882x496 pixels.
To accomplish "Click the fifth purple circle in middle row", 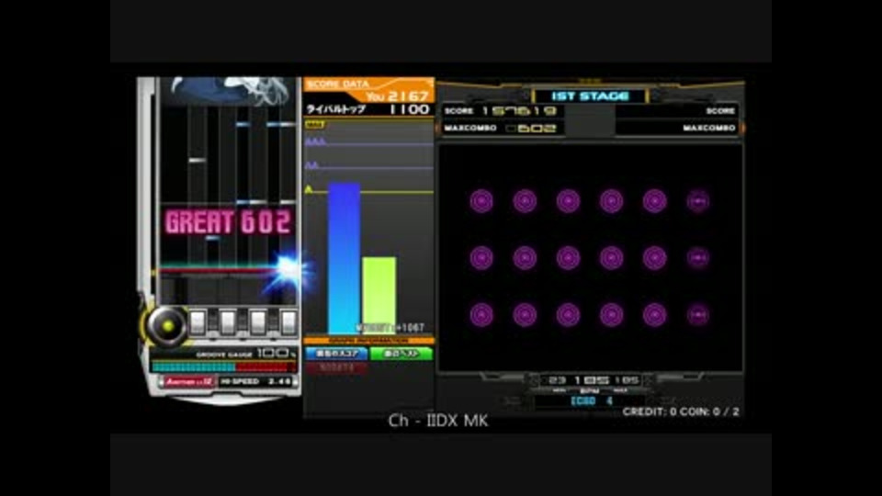I will [x=655, y=257].
